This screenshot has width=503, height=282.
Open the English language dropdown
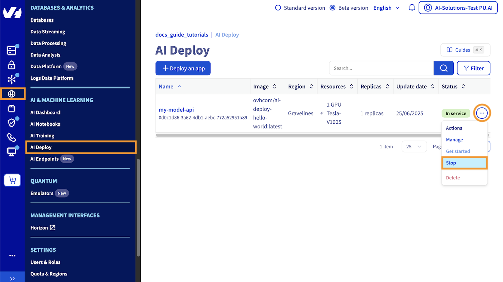click(386, 8)
